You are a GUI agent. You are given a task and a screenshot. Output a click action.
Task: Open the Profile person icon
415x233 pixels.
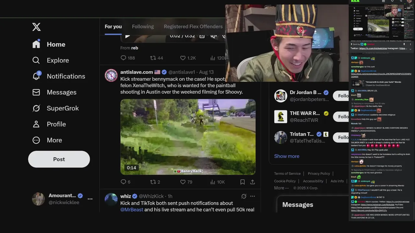tap(36, 124)
